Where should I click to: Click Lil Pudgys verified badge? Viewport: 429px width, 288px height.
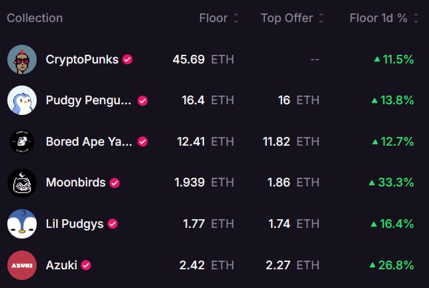113,224
